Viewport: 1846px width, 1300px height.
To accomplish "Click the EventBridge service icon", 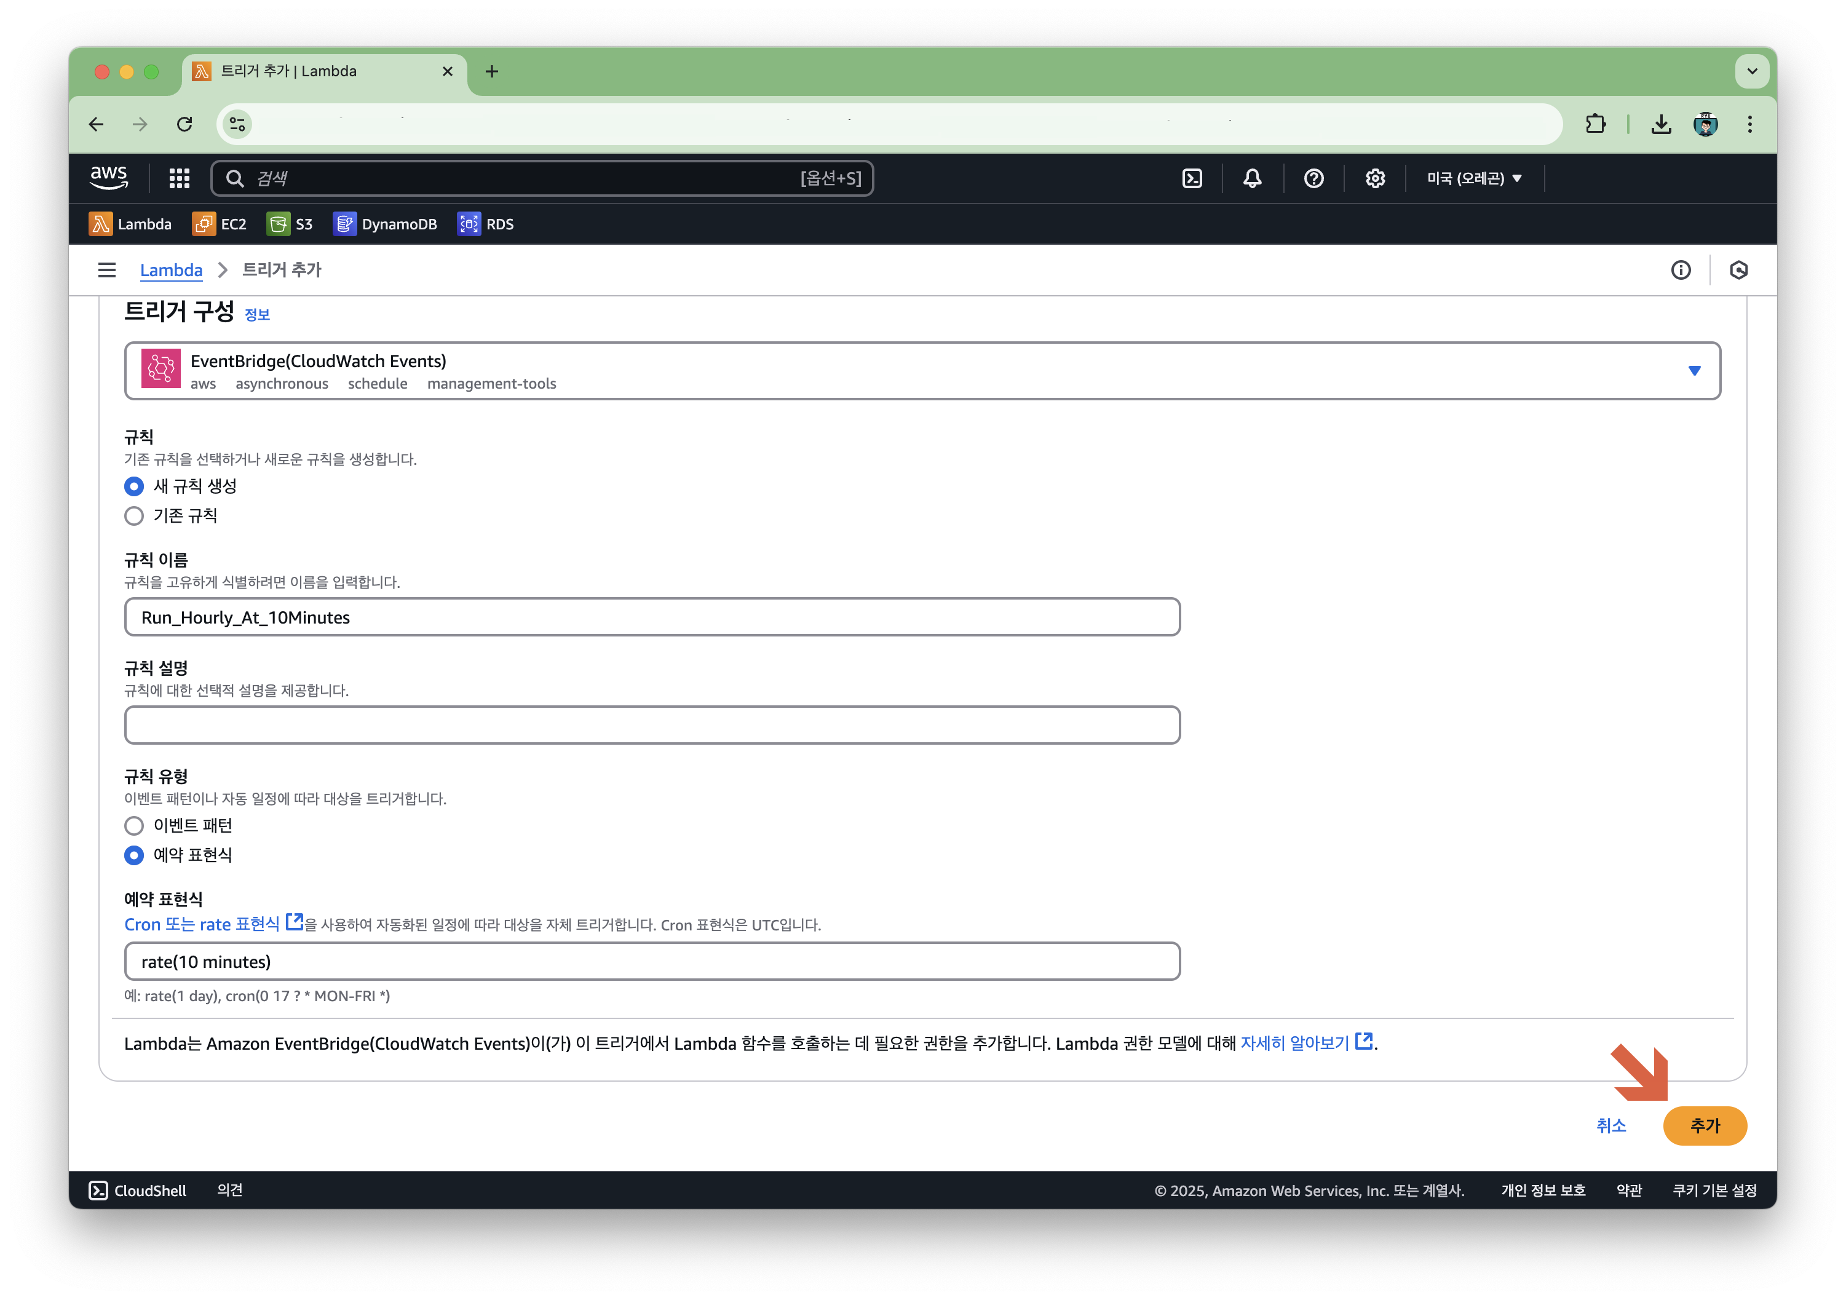I will coord(160,369).
